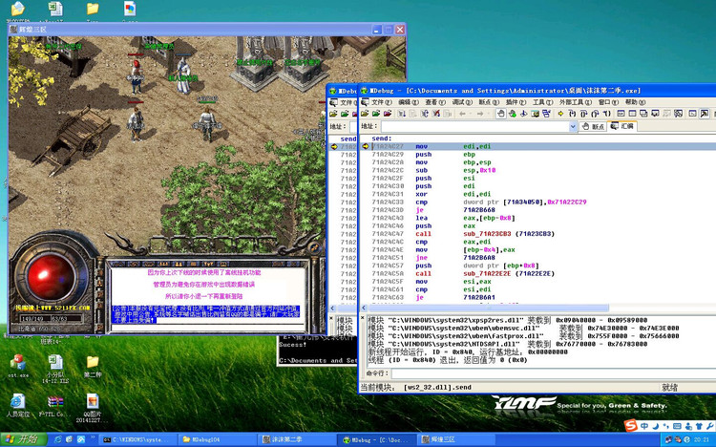Image resolution: width=716 pixels, height=447 pixels.
Task: Click the ost.exe desktop icon
Action: [x=18, y=366]
